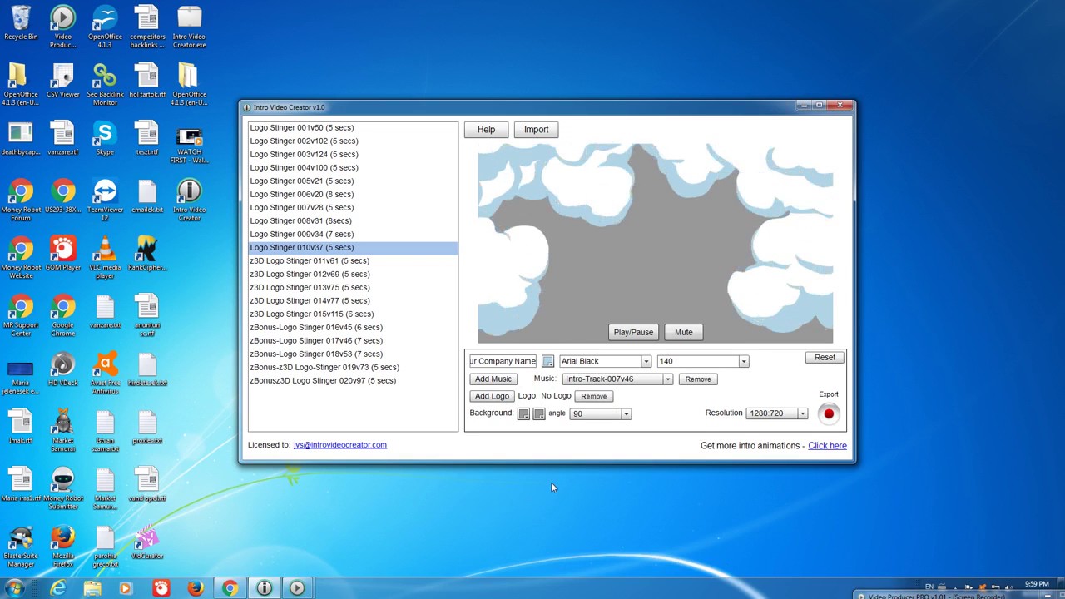Screen dimensions: 1065x599
Task: Open the Recycle Bin desktop icon
Action: tap(21, 23)
